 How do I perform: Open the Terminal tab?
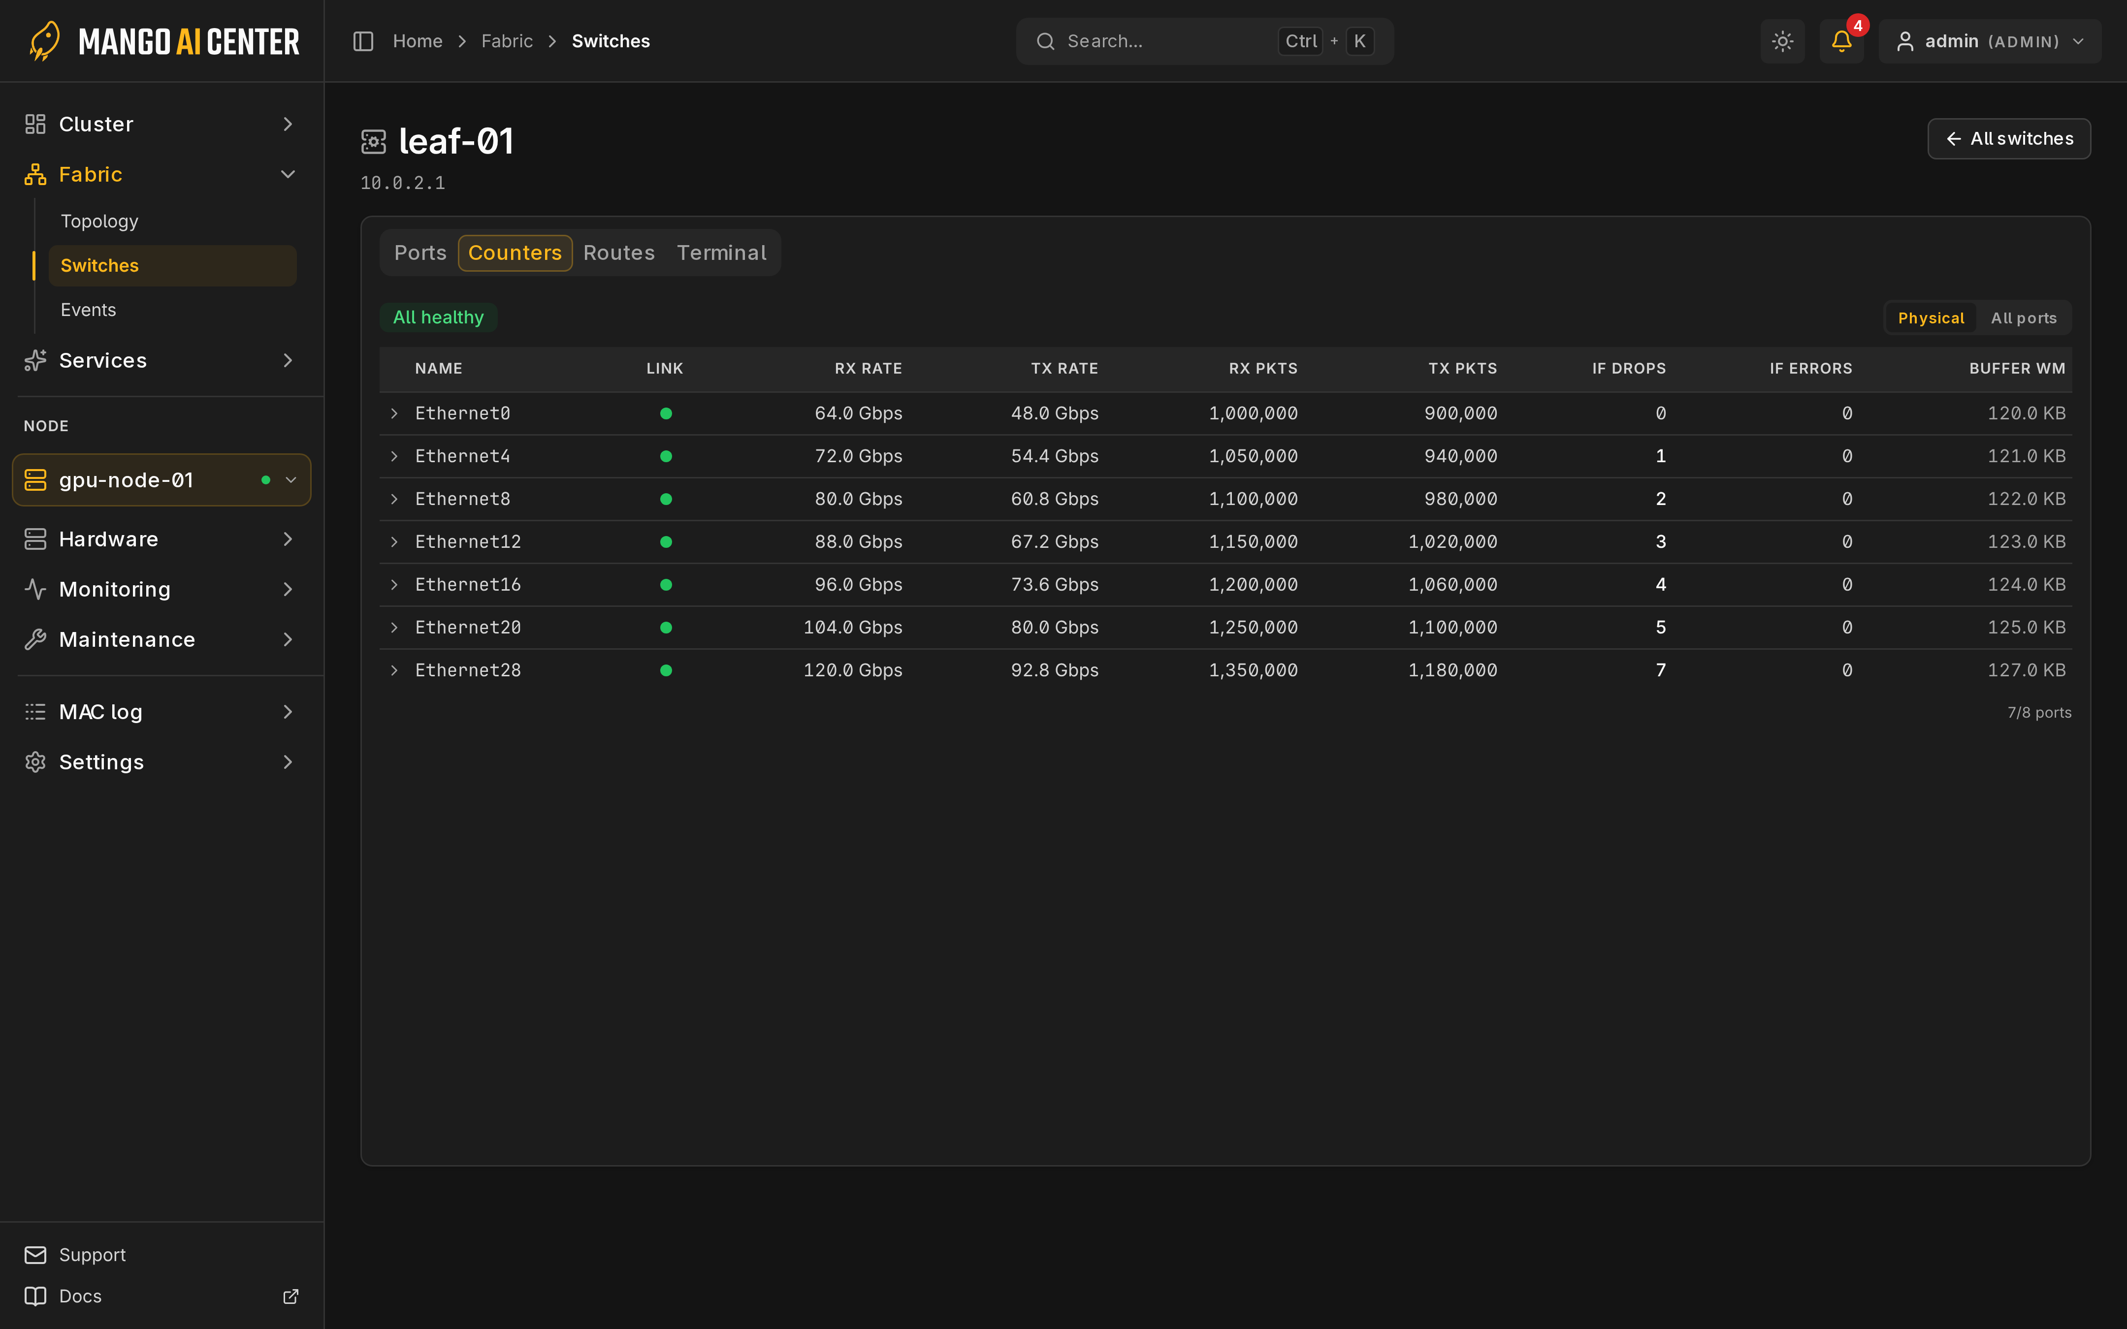(722, 253)
